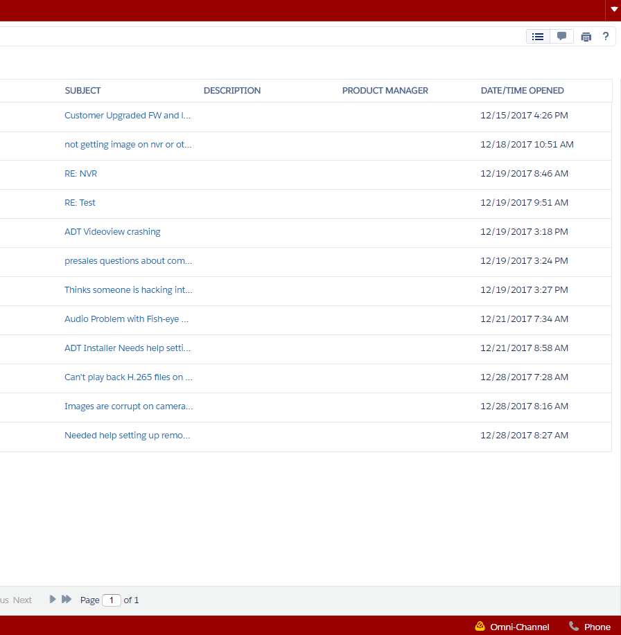Sort by Subject column header
Screen dimensions: 621x635
pyautogui.click(x=82, y=90)
